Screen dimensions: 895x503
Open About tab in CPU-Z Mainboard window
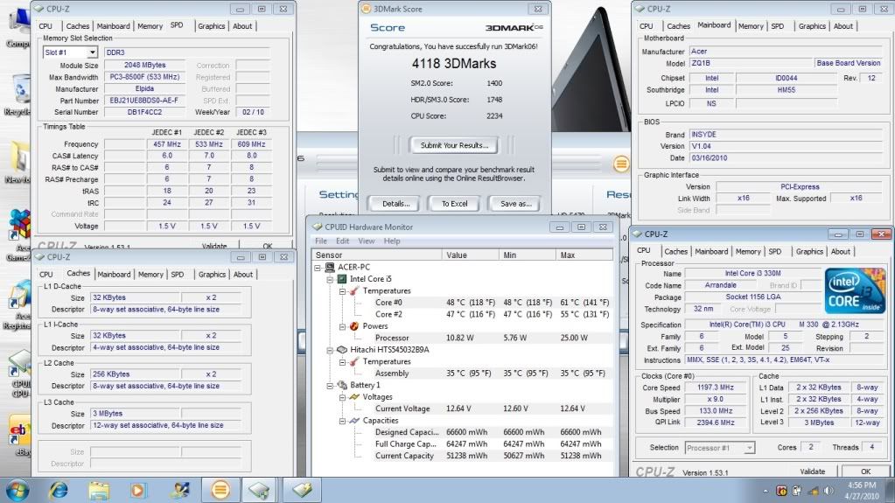click(843, 25)
